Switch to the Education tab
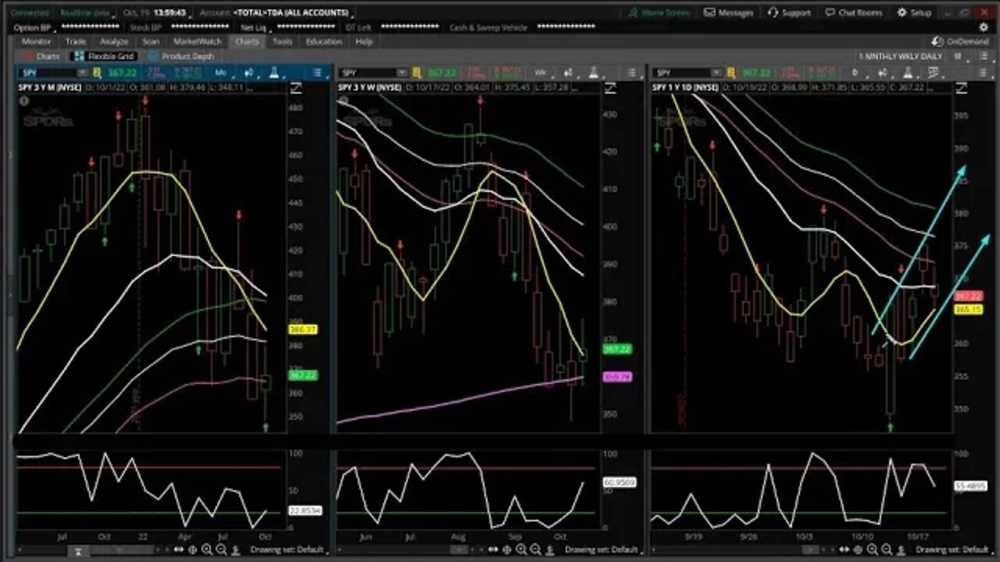This screenshot has height=562, width=1000. coord(324,41)
